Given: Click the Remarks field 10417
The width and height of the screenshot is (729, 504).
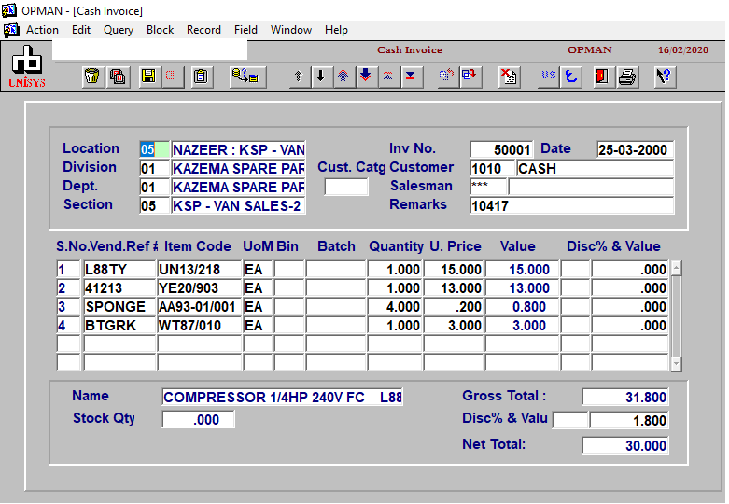Looking at the screenshot, I should pos(572,205).
